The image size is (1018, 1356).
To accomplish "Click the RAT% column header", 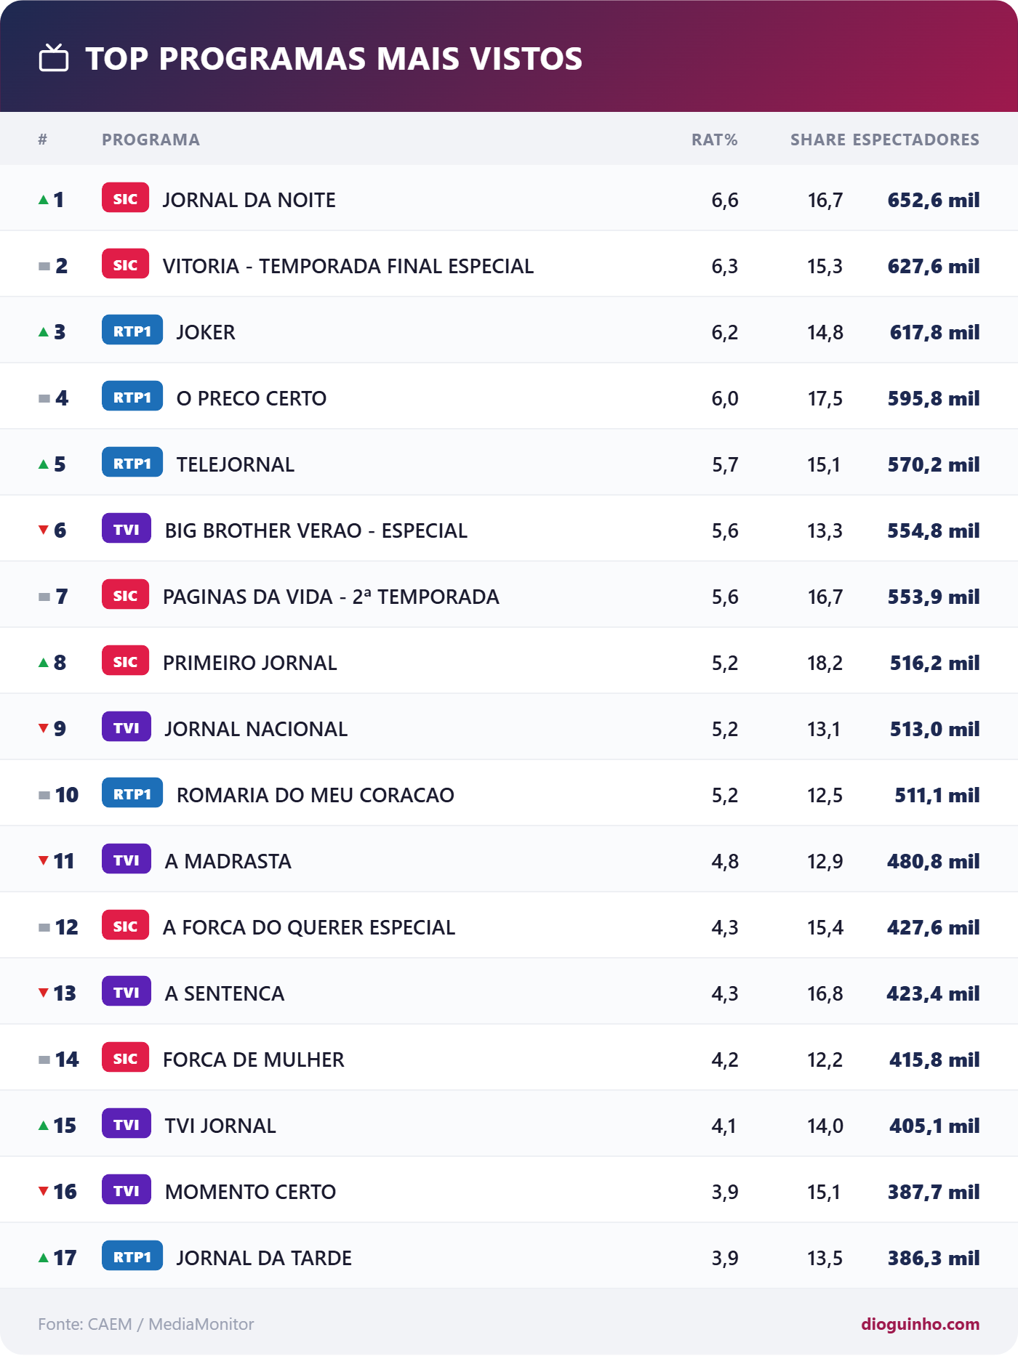I will 714,140.
